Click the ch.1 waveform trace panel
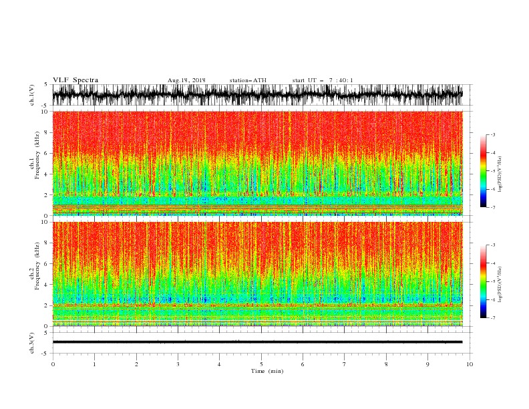This screenshot has width=529, height=409. pyautogui.click(x=257, y=95)
